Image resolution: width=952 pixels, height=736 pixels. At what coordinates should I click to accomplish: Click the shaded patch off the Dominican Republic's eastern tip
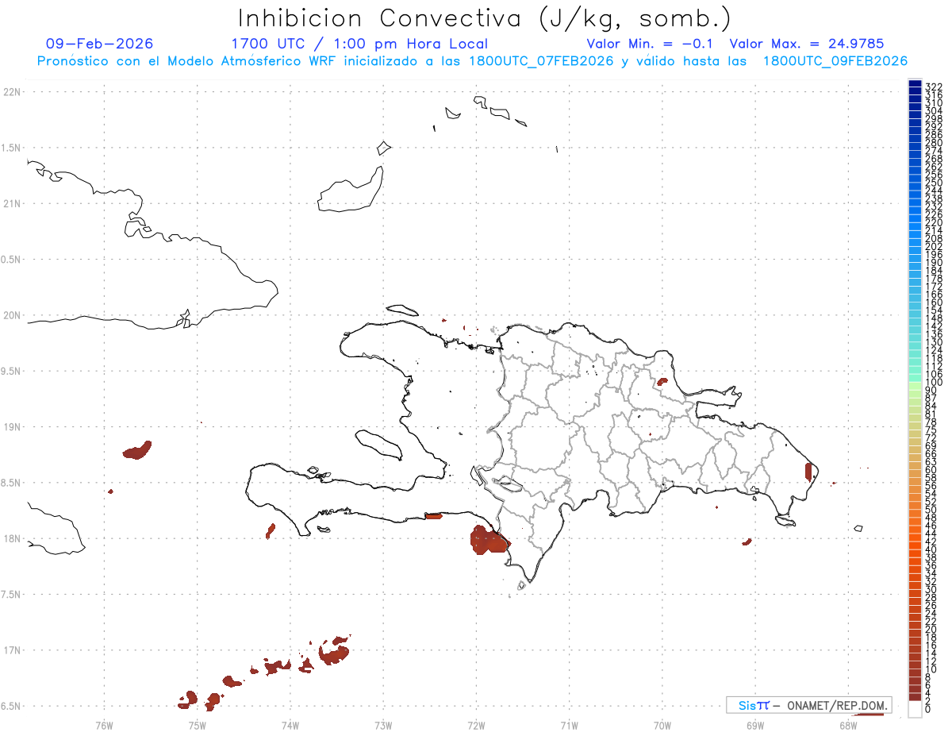pos(808,472)
